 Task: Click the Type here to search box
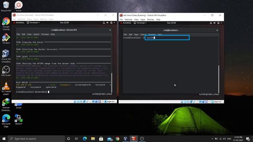tap(36, 138)
